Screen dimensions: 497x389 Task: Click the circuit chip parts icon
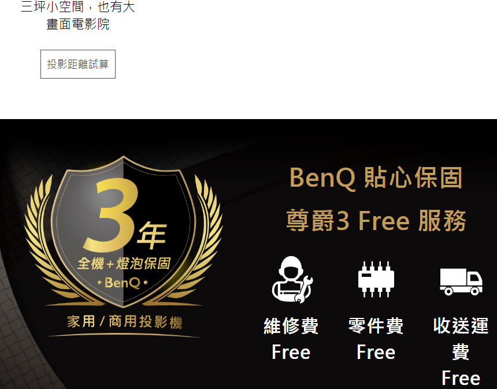(x=376, y=279)
